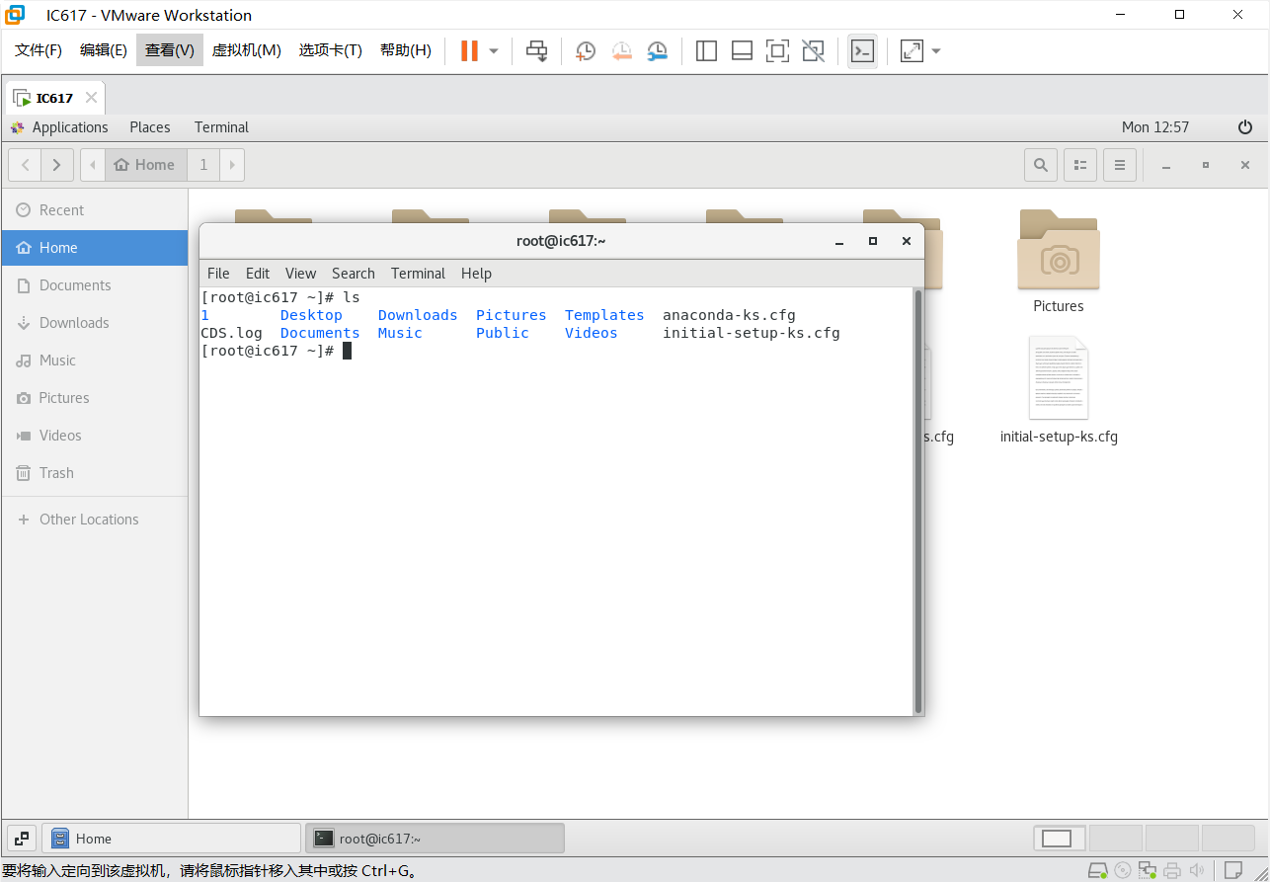Click the Home path bar button
This screenshot has height=882, width=1270.
(145, 165)
